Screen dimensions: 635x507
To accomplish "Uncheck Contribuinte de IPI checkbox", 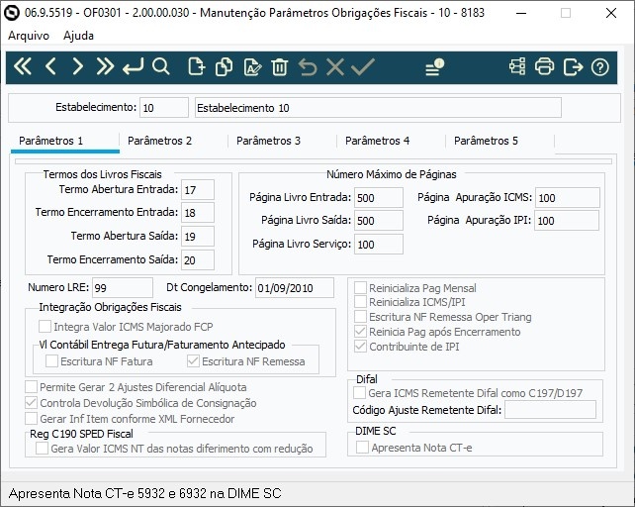I will click(x=361, y=347).
